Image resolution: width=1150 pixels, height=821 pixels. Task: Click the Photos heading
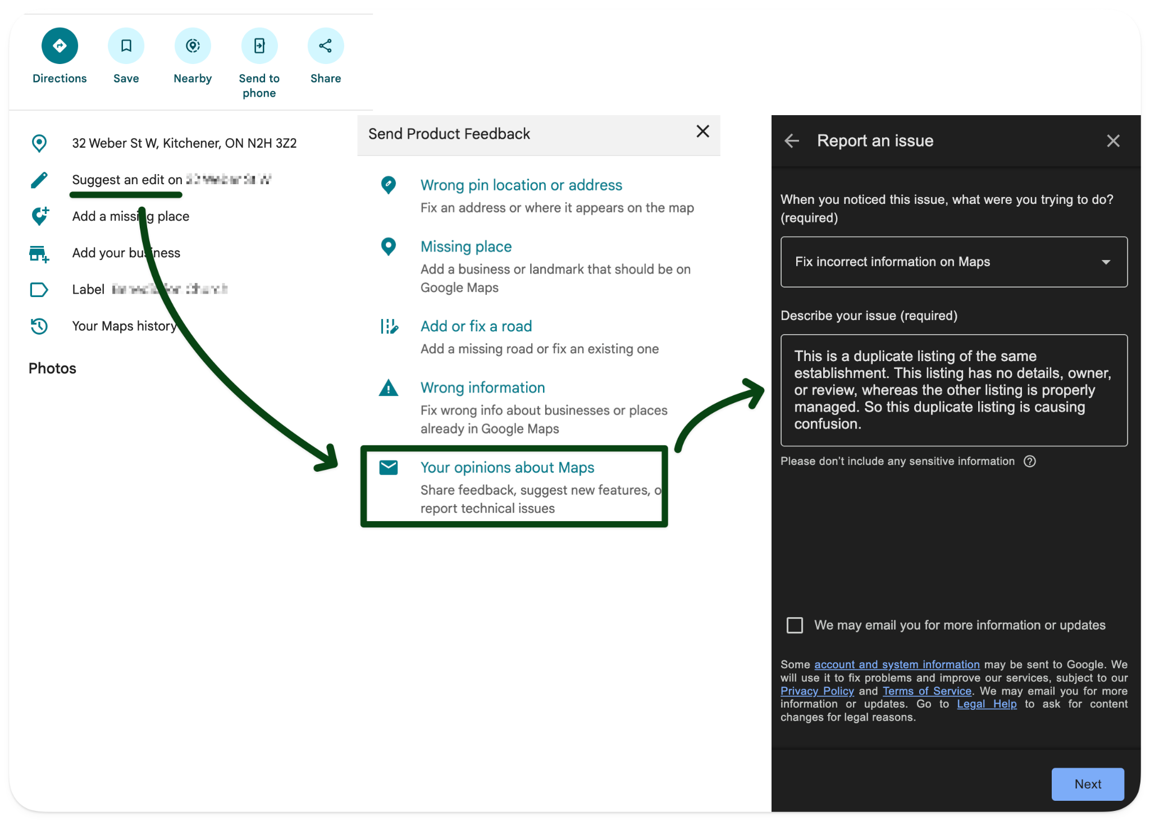tap(52, 368)
